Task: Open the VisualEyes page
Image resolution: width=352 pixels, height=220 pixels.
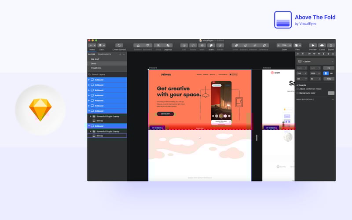Action: pos(107,68)
